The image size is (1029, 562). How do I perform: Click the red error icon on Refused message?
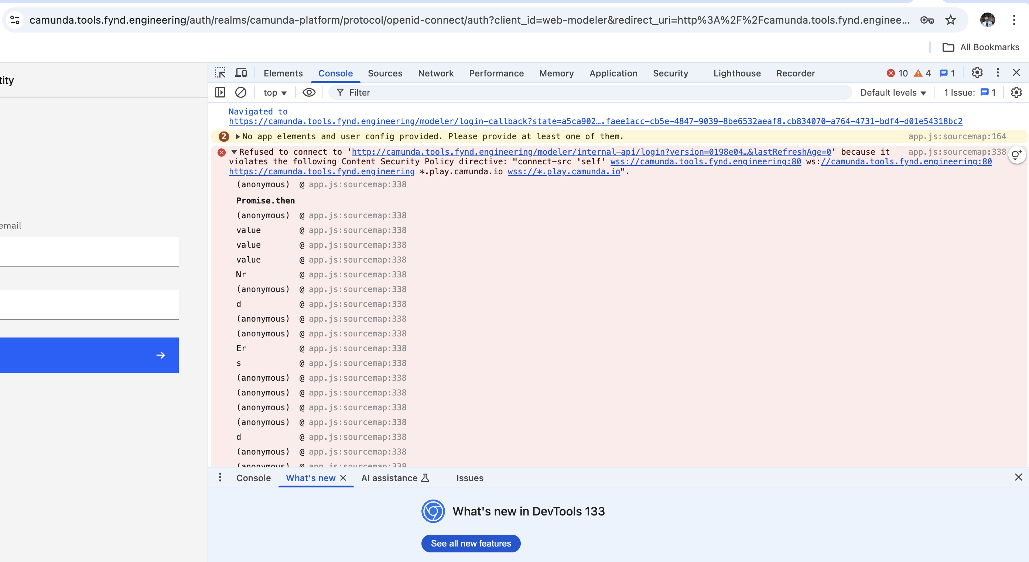click(221, 152)
